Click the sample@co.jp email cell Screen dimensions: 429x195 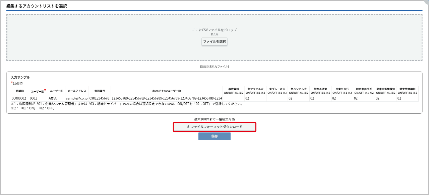pos(77,99)
